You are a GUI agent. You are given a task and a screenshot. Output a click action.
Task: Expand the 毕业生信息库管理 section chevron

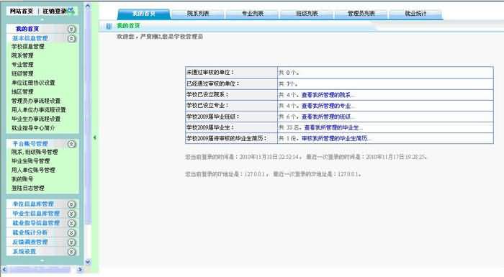[72, 214]
